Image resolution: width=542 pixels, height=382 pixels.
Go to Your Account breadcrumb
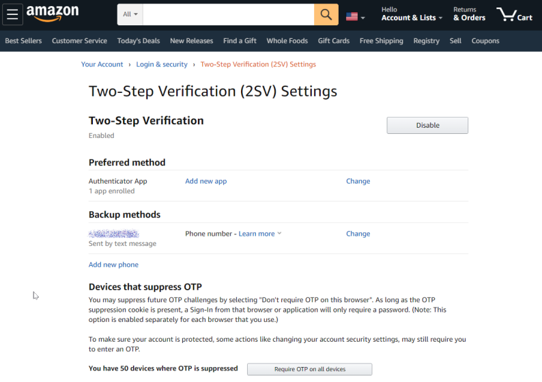(x=102, y=64)
